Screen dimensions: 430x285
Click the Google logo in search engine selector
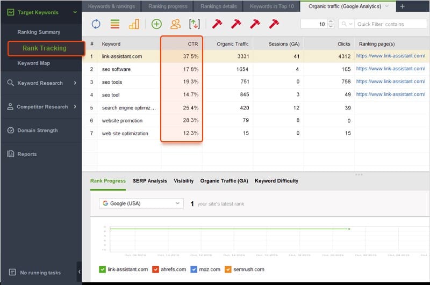click(105, 203)
